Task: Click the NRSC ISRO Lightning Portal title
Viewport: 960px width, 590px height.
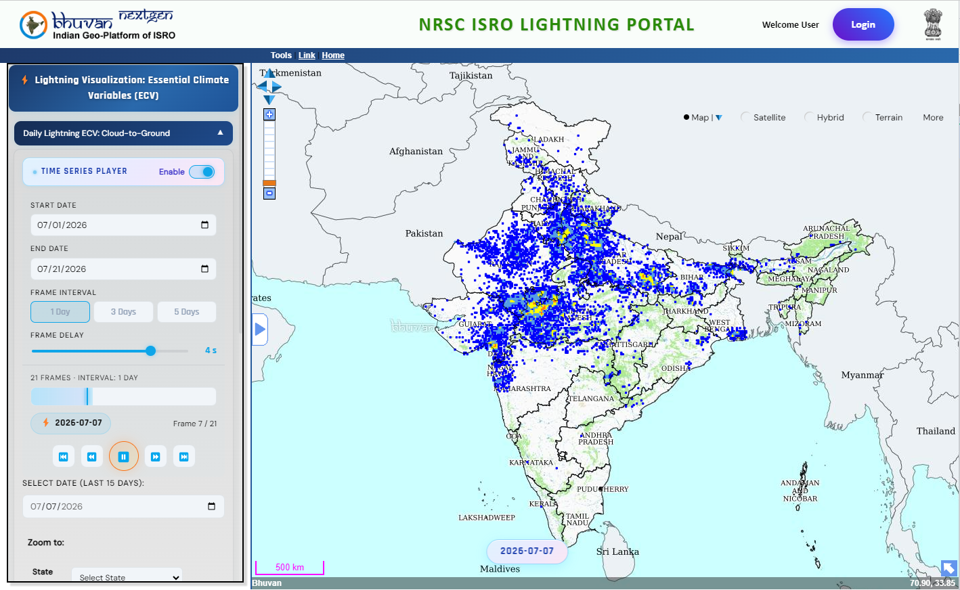Action: point(557,25)
